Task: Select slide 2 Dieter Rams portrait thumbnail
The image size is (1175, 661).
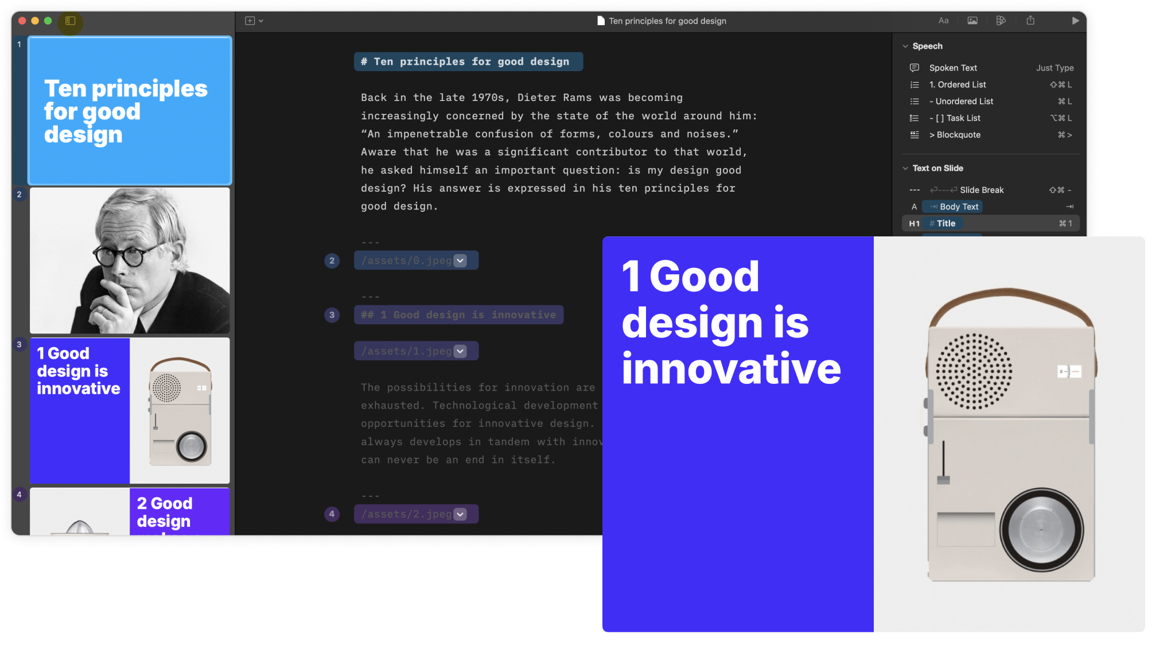Action: (x=130, y=260)
